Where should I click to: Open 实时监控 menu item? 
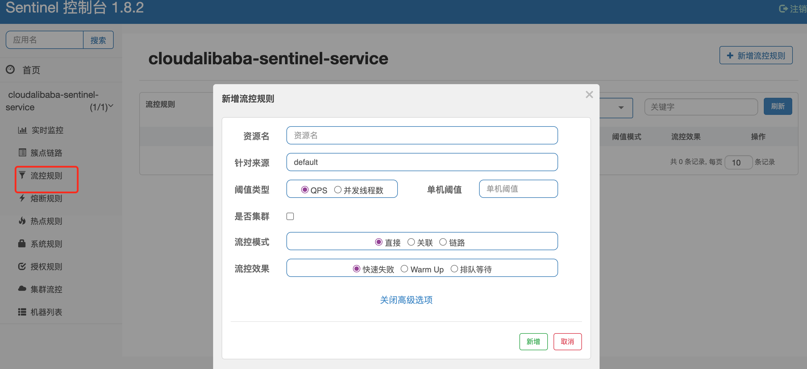coord(47,130)
